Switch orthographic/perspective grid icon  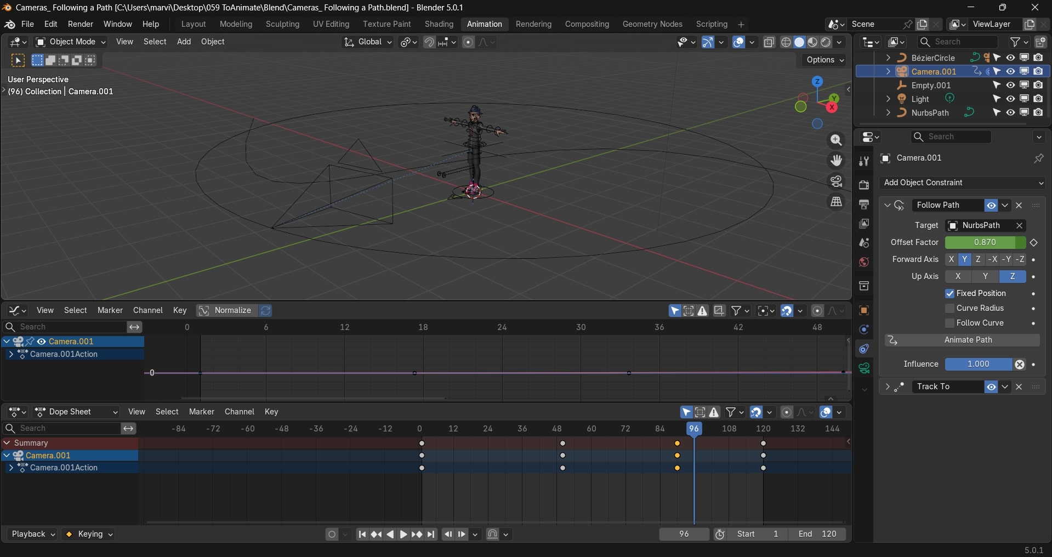tap(836, 202)
